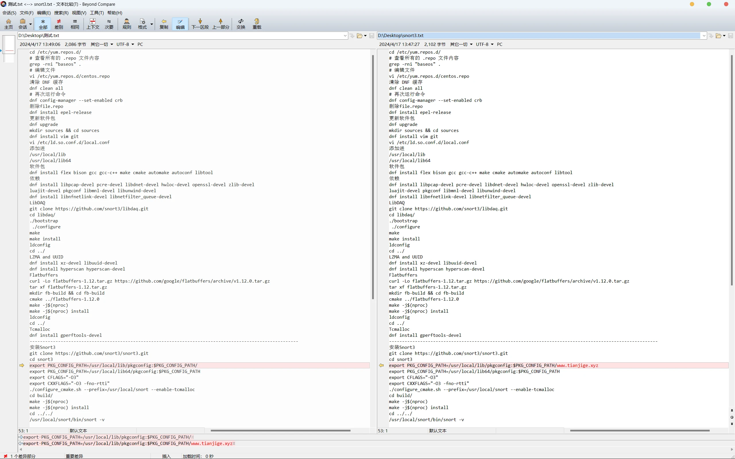This screenshot has height=459, width=735.
Task: Click the right pane open-folder icon
Action: 719,36
